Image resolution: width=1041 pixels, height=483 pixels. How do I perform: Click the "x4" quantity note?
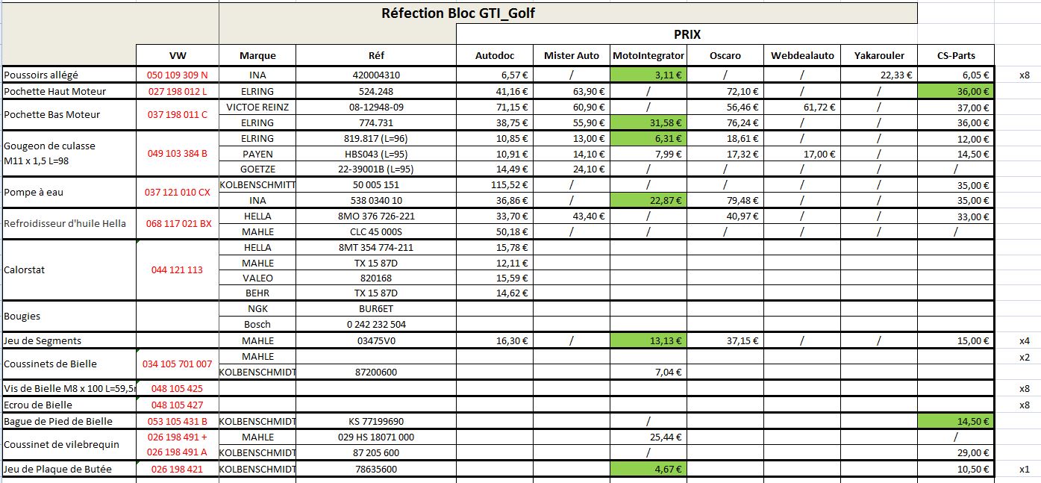(1024, 340)
